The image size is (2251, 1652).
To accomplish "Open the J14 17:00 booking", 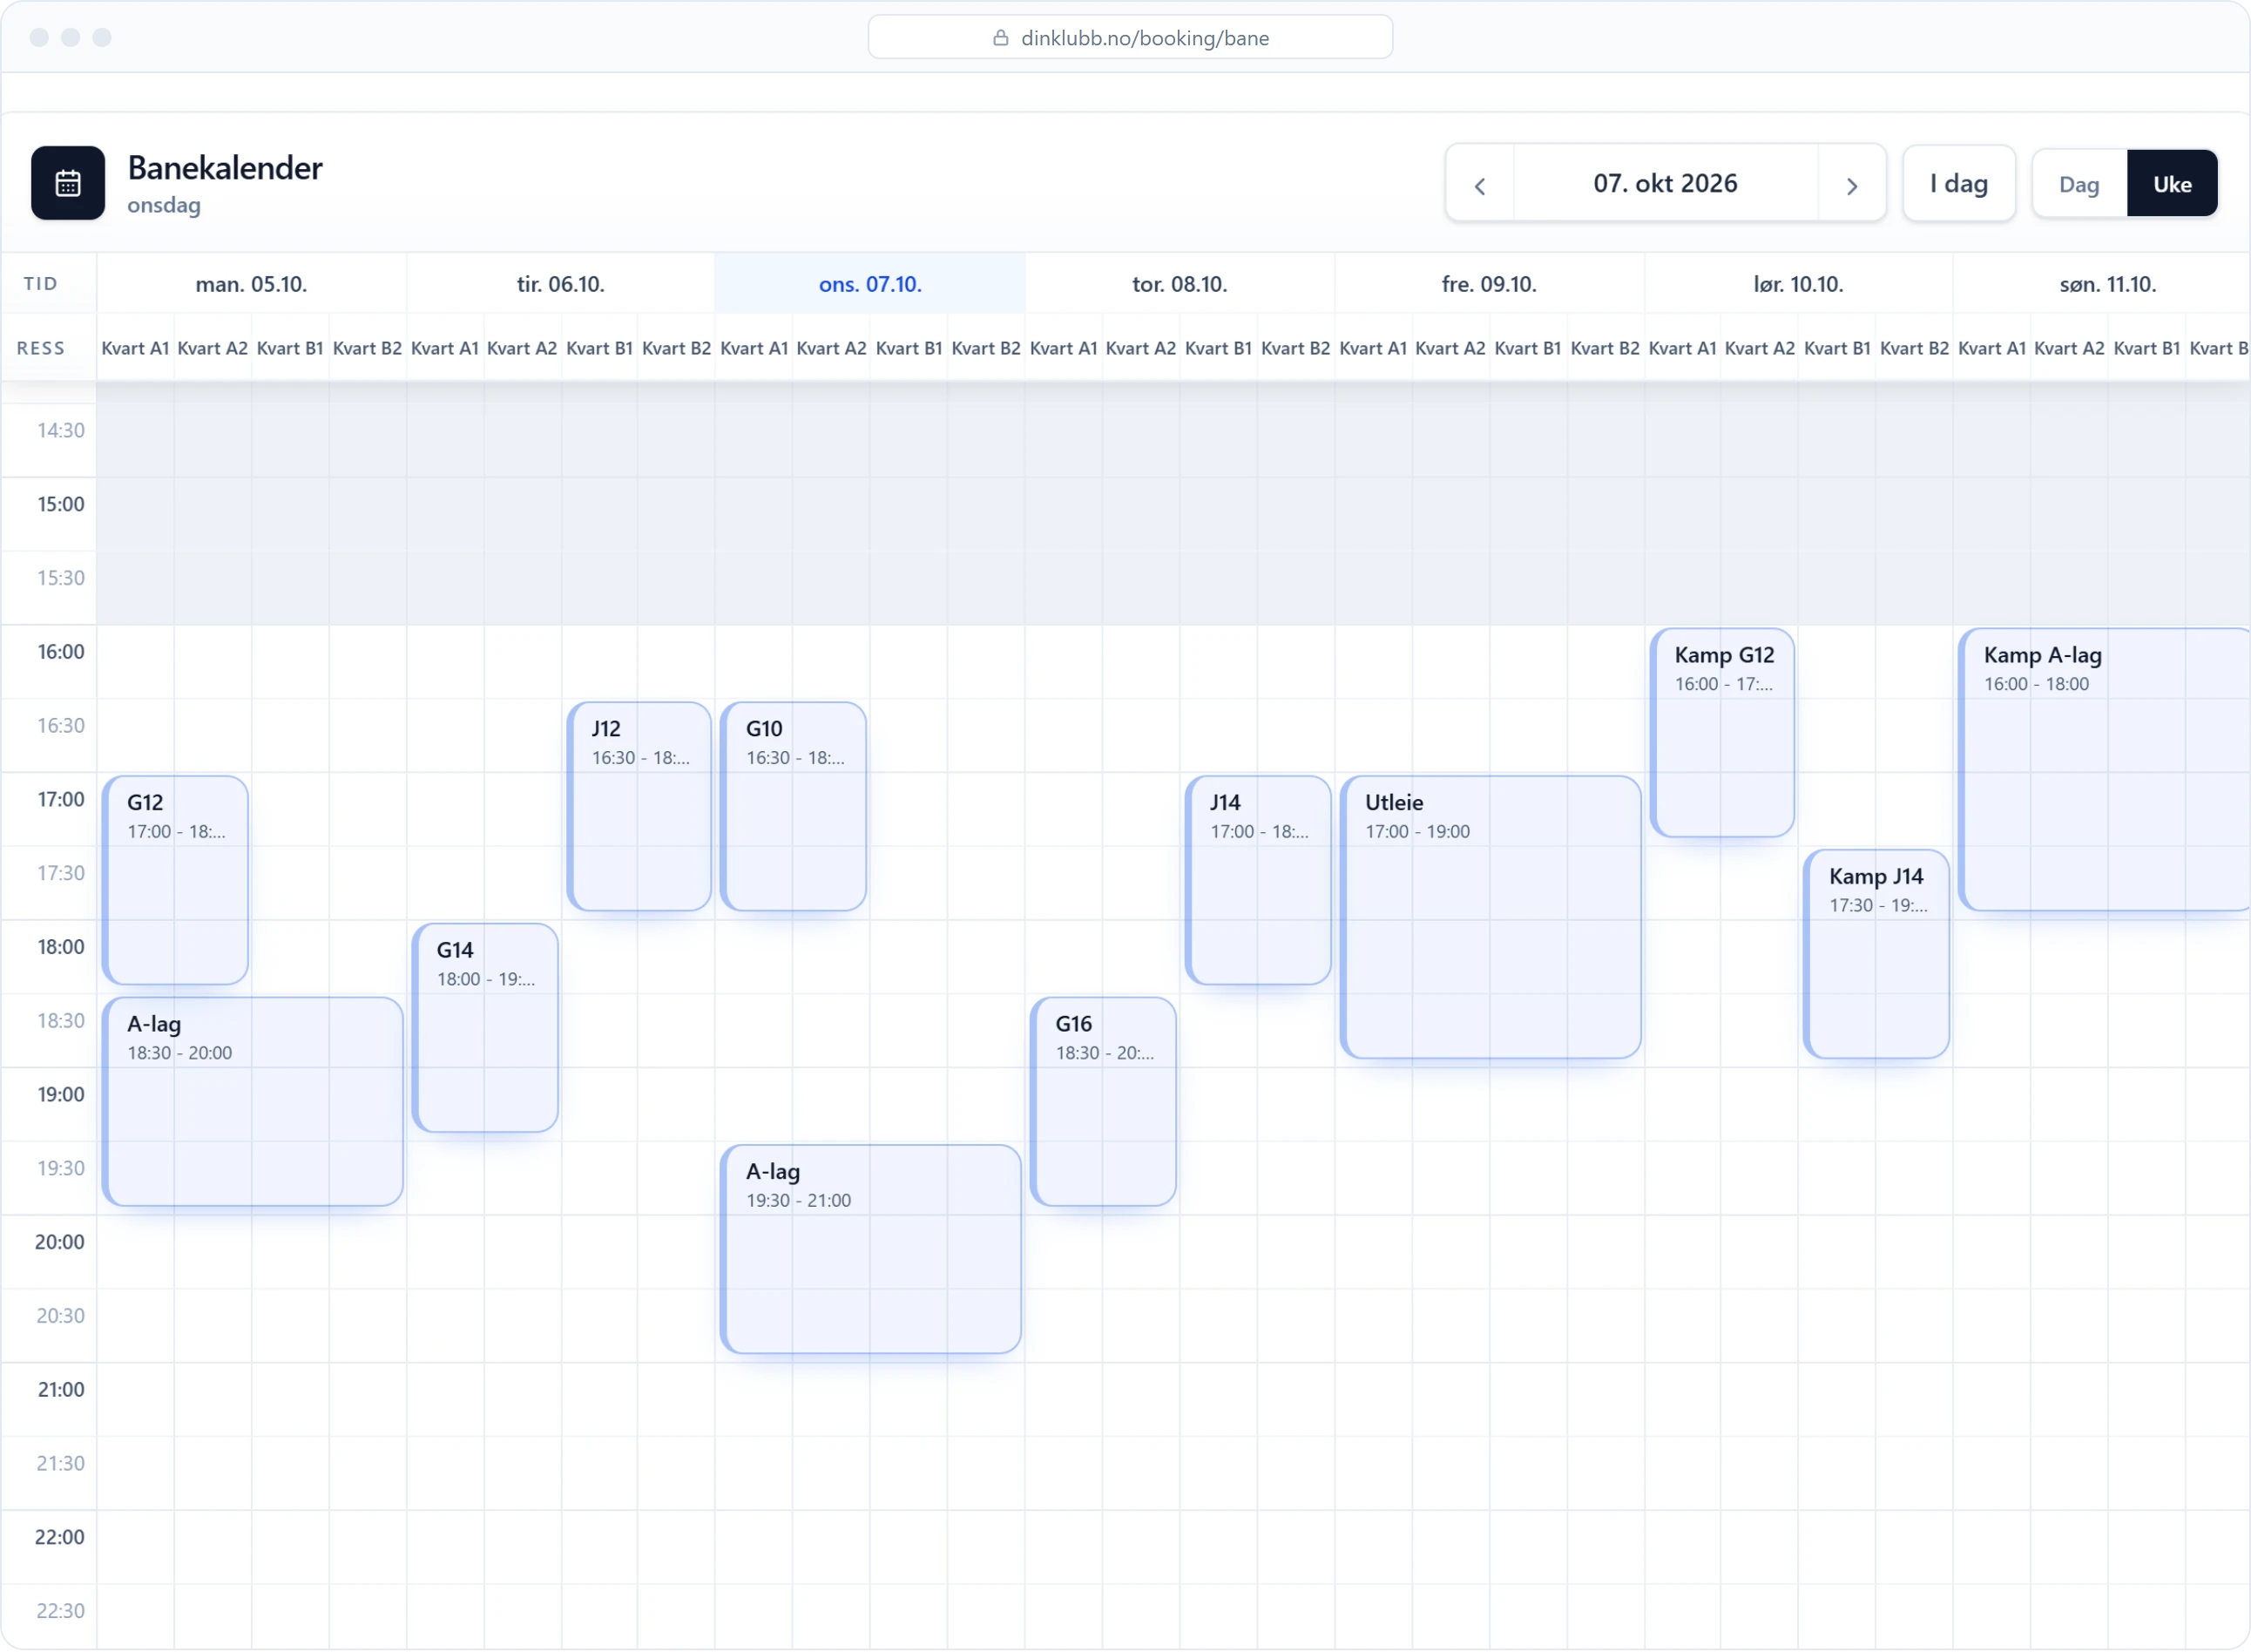I will point(1257,880).
